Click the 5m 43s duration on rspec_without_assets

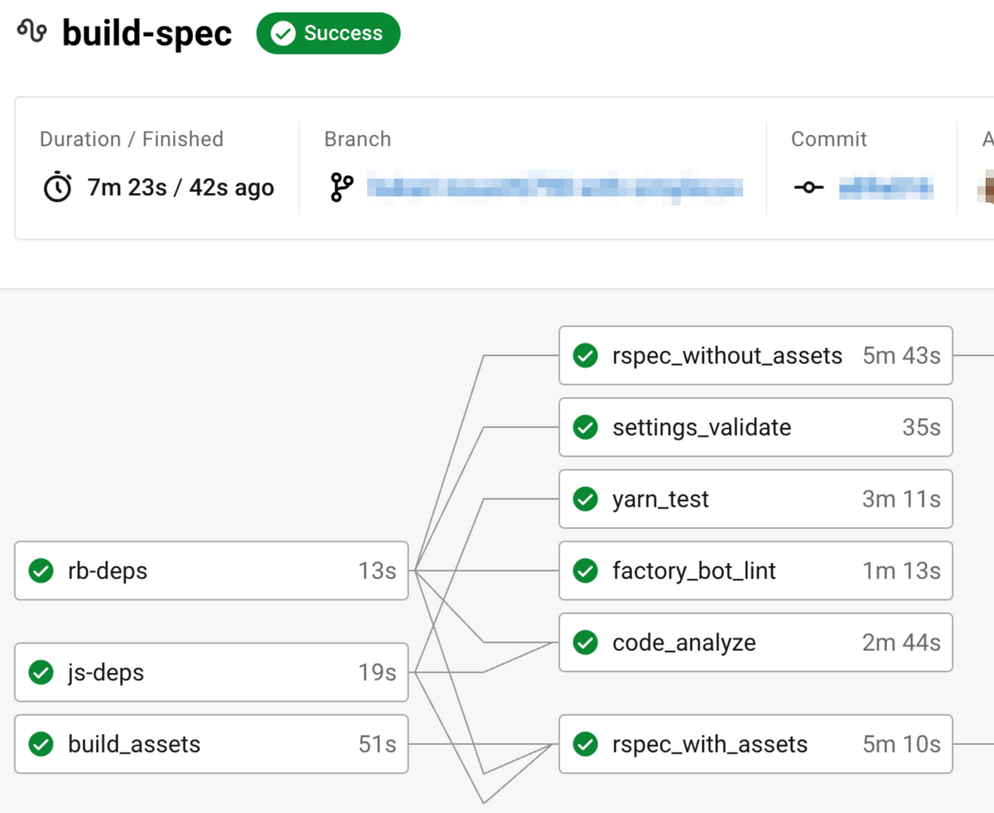[x=901, y=356]
